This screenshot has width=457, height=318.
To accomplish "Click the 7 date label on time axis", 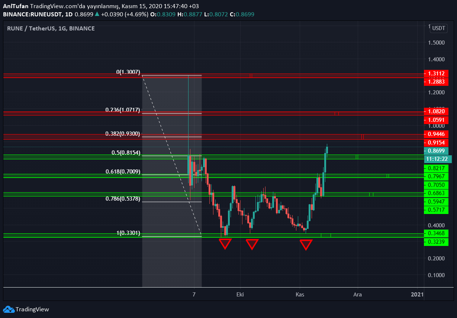I will [x=194, y=295].
